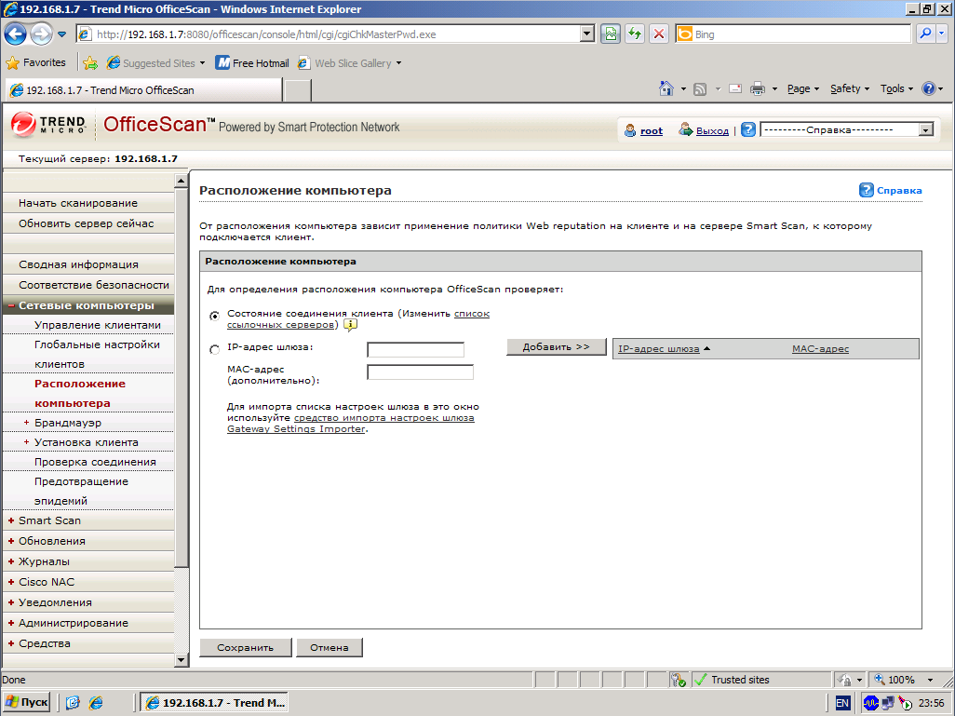Open the recent pages dropdown arrow
The width and height of the screenshot is (955, 716).
(x=62, y=34)
